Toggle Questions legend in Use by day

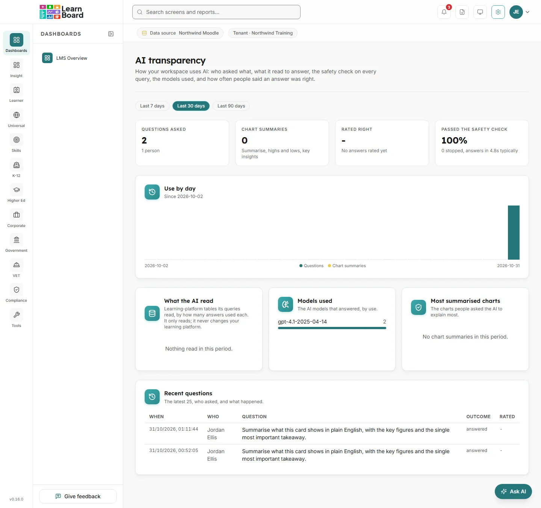pyautogui.click(x=311, y=266)
